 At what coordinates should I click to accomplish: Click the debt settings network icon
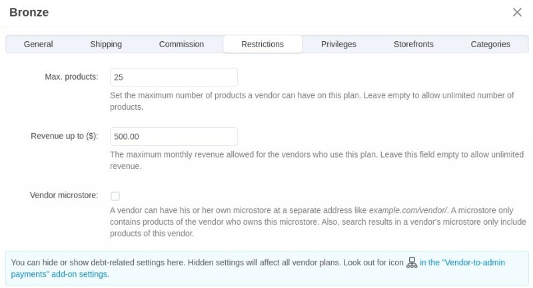point(412,263)
